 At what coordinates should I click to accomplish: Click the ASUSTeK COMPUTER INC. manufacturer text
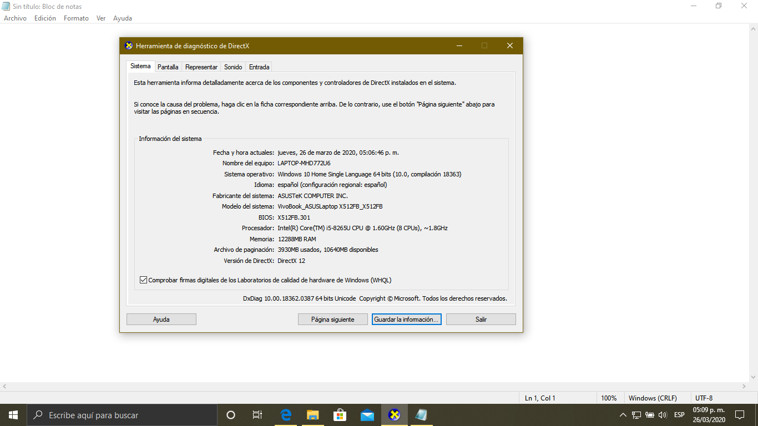click(x=313, y=196)
